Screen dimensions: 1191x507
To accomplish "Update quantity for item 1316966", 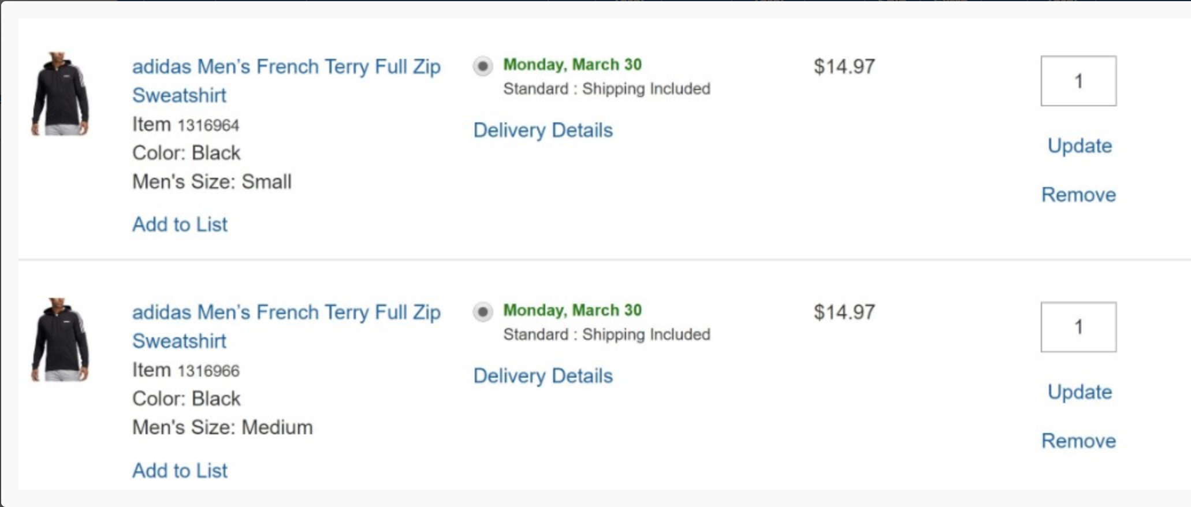I will pyautogui.click(x=1080, y=392).
